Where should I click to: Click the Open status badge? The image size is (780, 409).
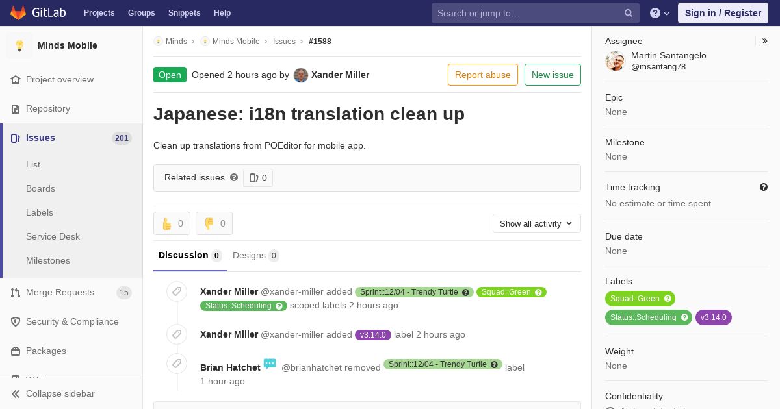click(x=170, y=75)
